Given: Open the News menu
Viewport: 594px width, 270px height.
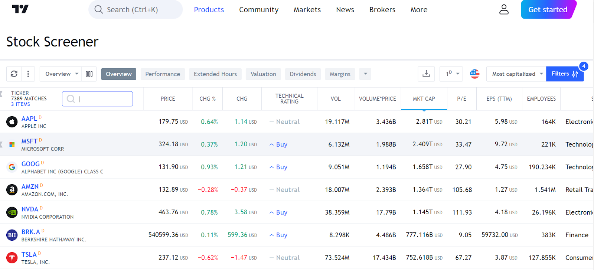Looking at the screenshot, I should (345, 10).
